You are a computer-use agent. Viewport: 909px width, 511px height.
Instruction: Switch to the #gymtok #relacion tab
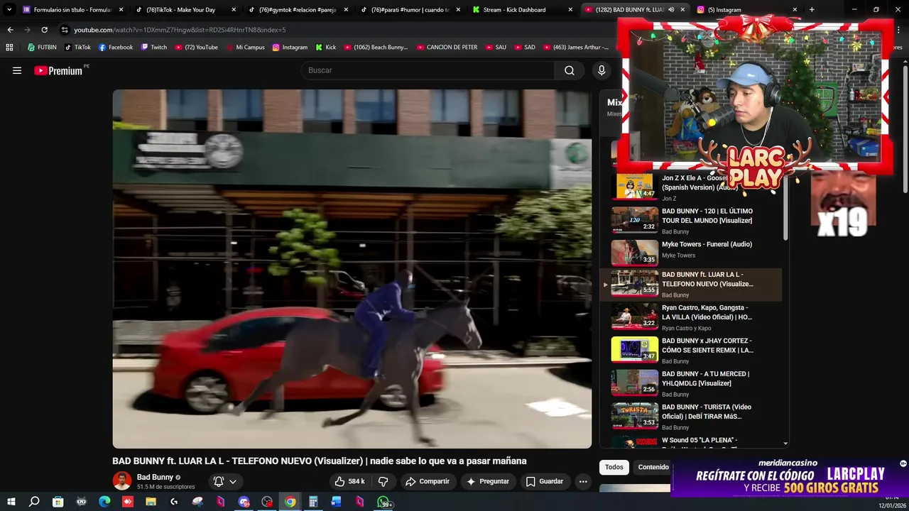tap(298, 10)
